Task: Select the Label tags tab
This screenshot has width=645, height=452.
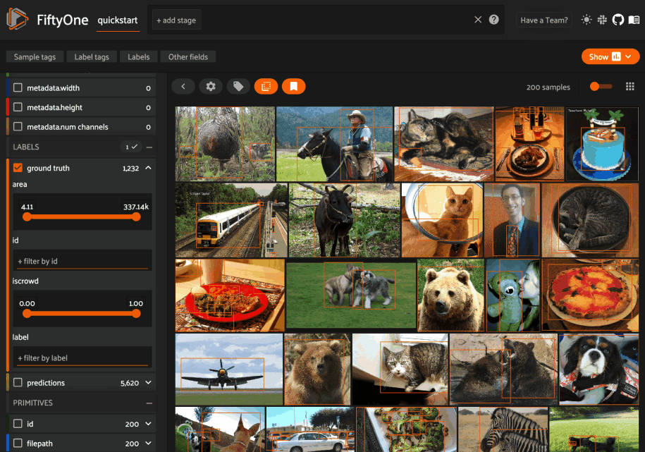Action: pyautogui.click(x=92, y=57)
